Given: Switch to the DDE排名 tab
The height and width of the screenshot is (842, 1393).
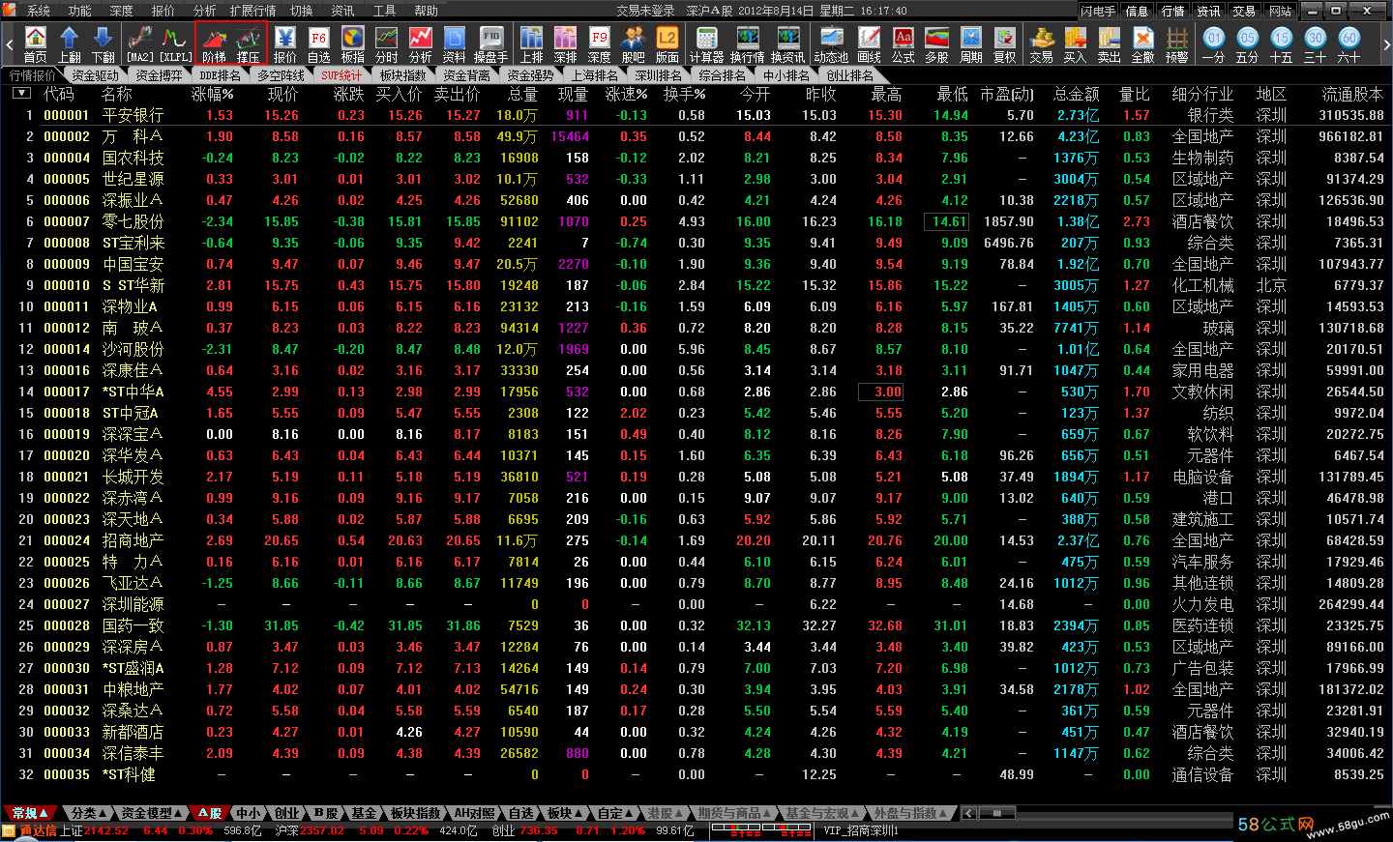Looking at the screenshot, I should tap(221, 75).
